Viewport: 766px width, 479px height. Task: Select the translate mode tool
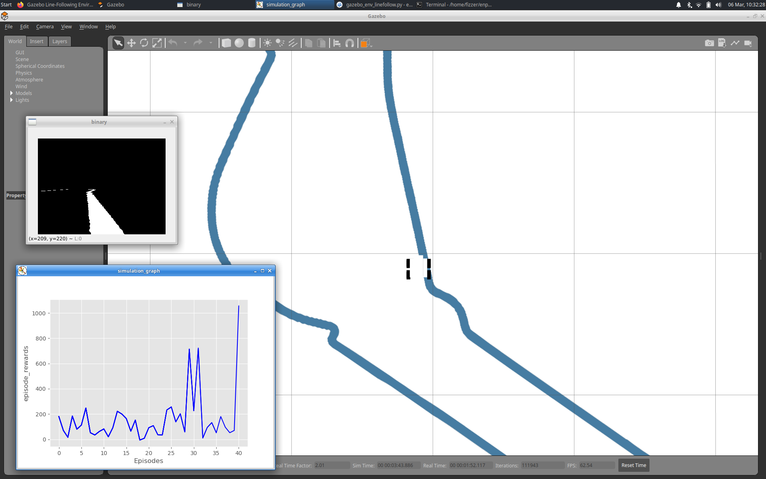coord(131,43)
